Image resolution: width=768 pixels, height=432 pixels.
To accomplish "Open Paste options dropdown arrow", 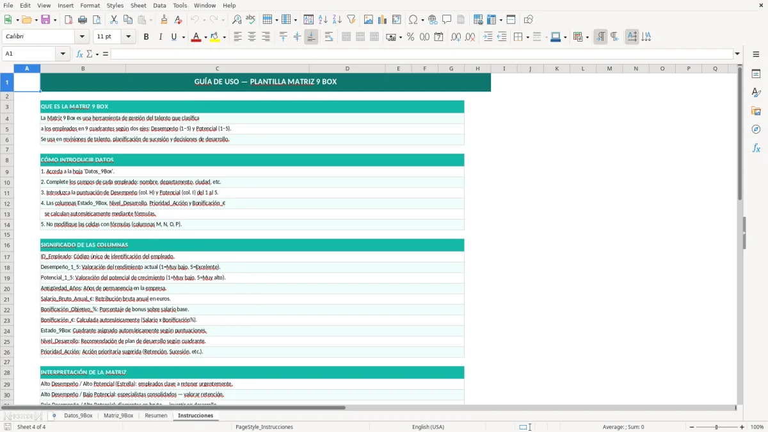I will pyautogui.click(x=150, y=20).
